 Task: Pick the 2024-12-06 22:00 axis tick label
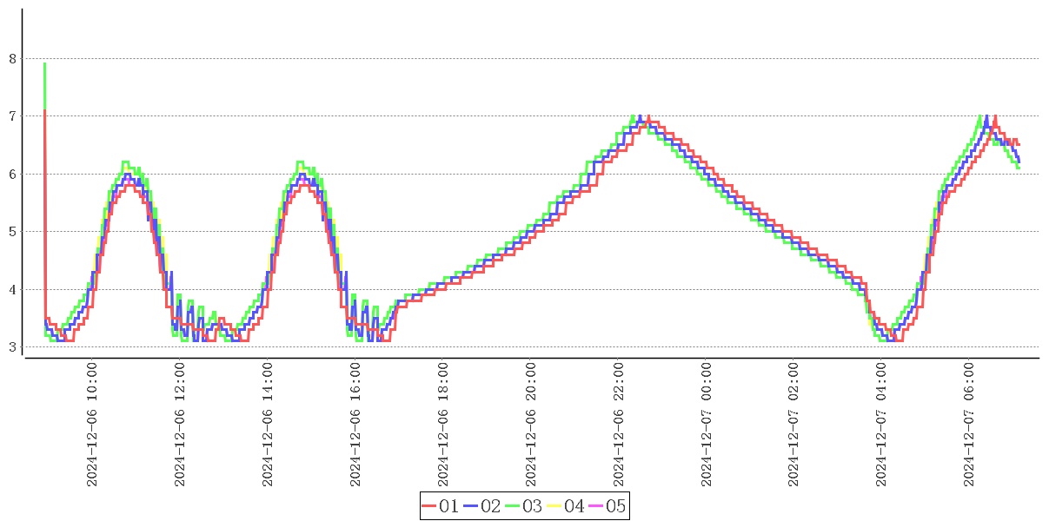(618, 425)
